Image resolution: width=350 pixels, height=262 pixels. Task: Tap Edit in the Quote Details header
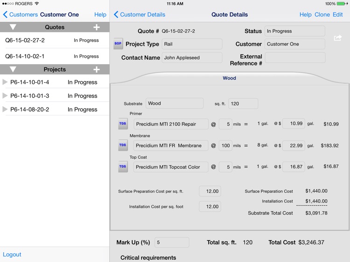pos(337,14)
